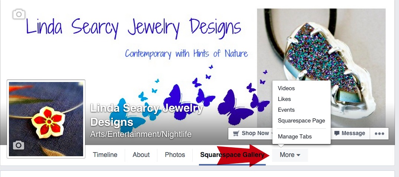The image size is (399, 177).
Task: Open Squarespace Page from the More menu
Action: coord(301,120)
